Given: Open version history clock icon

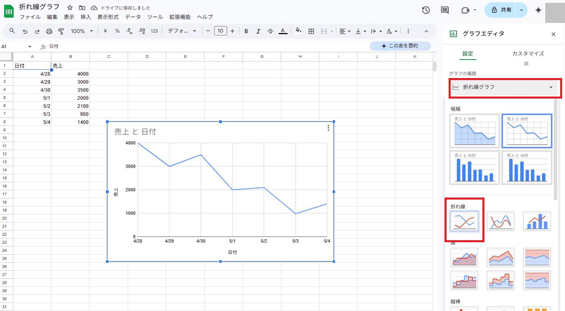Looking at the screenshot, I should click(x=426, y=10).
